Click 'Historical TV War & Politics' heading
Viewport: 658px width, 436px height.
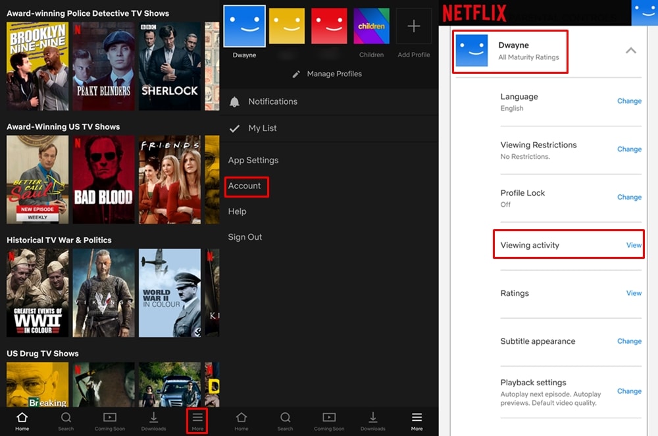(x=59, y=240)
